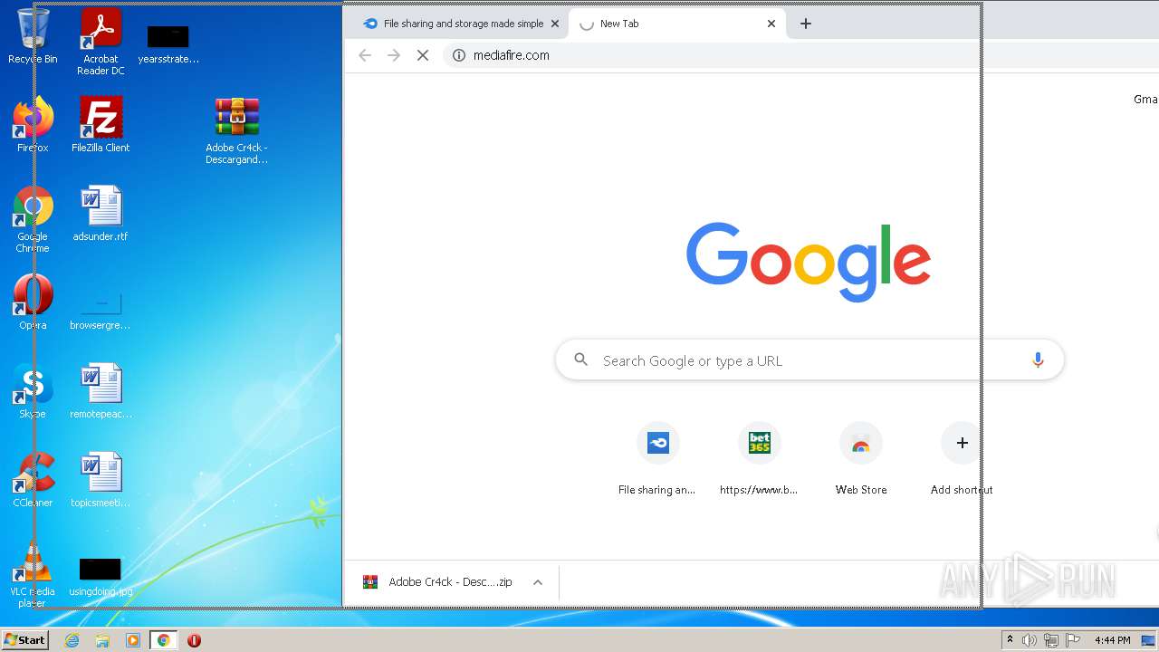Start voice search with microphone icon
Viewport: 1159px width, 652px height.
1038,360
